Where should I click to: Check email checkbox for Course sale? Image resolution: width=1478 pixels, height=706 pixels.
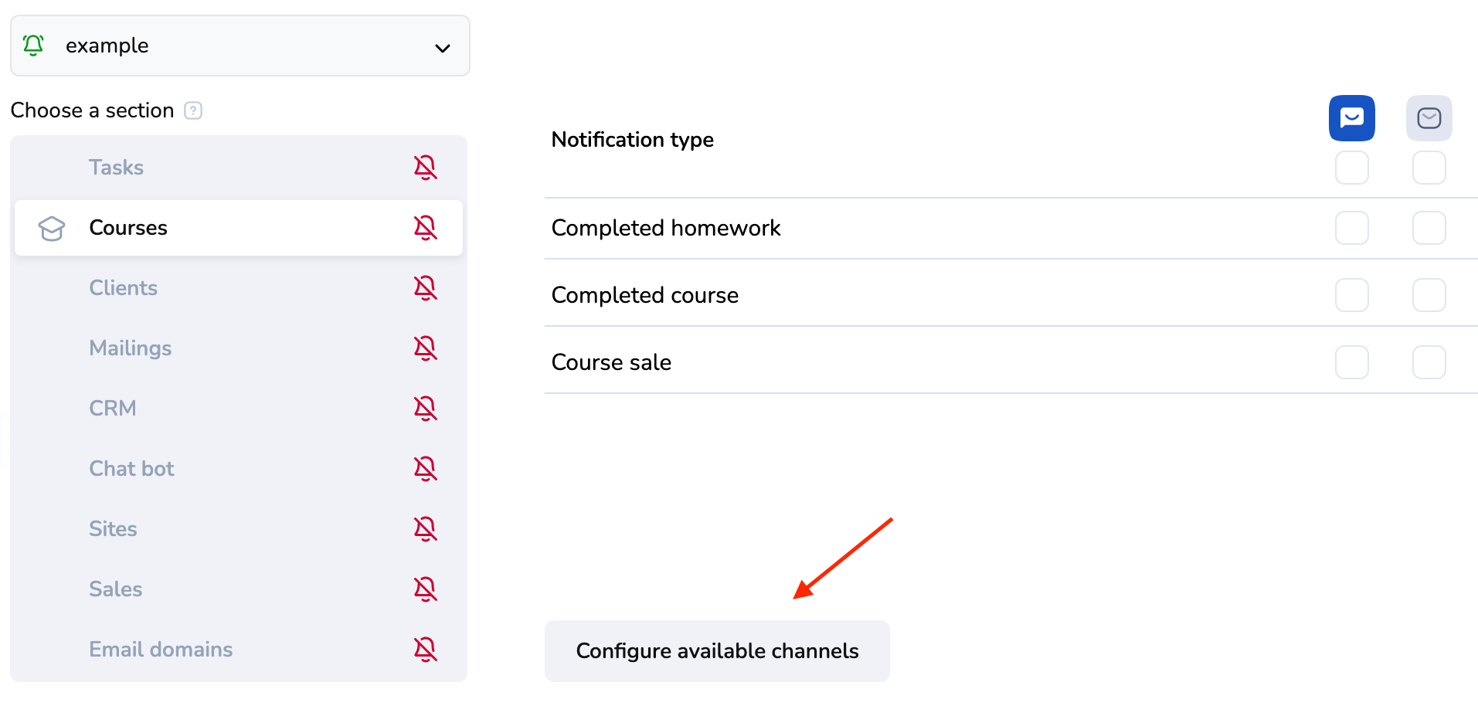[1429, 362]
